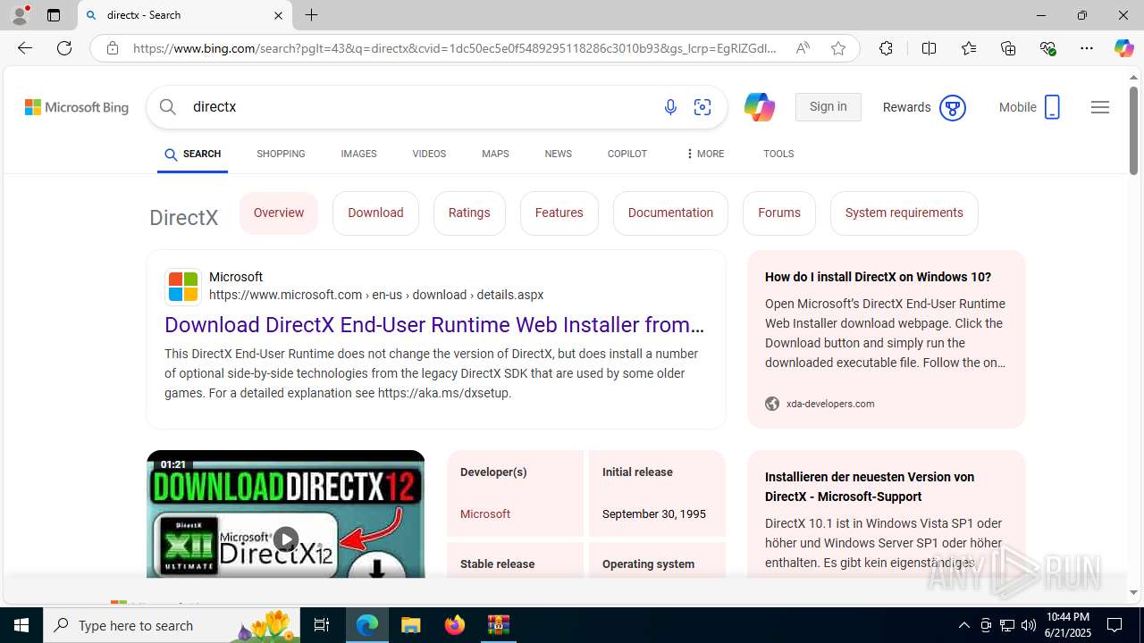Activate Read aloud in address bar
This screenshot has height=643, width=1144.
click(x=803, y=48)
